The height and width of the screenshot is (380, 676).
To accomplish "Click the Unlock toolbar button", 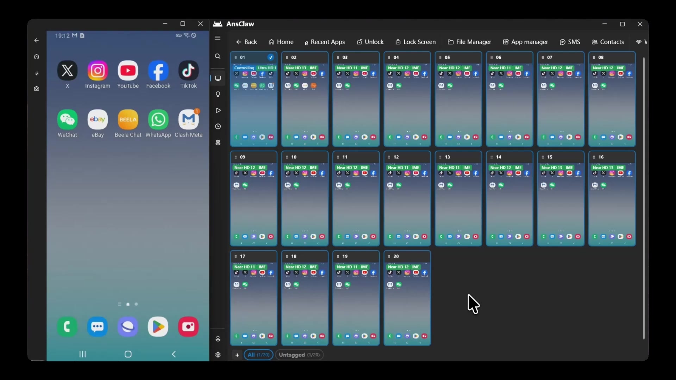I will (x=370, y=42).
